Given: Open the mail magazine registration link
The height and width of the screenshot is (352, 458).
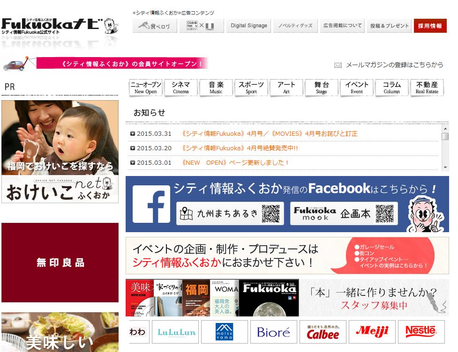Looking at the screenshot, I should pyautogui.click(x=394, y=65).
